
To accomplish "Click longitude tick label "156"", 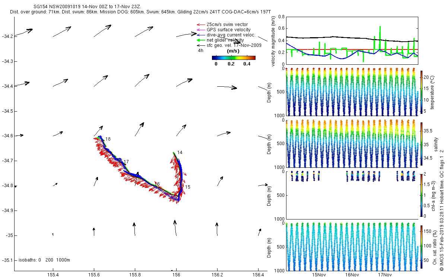I will 176,275.
